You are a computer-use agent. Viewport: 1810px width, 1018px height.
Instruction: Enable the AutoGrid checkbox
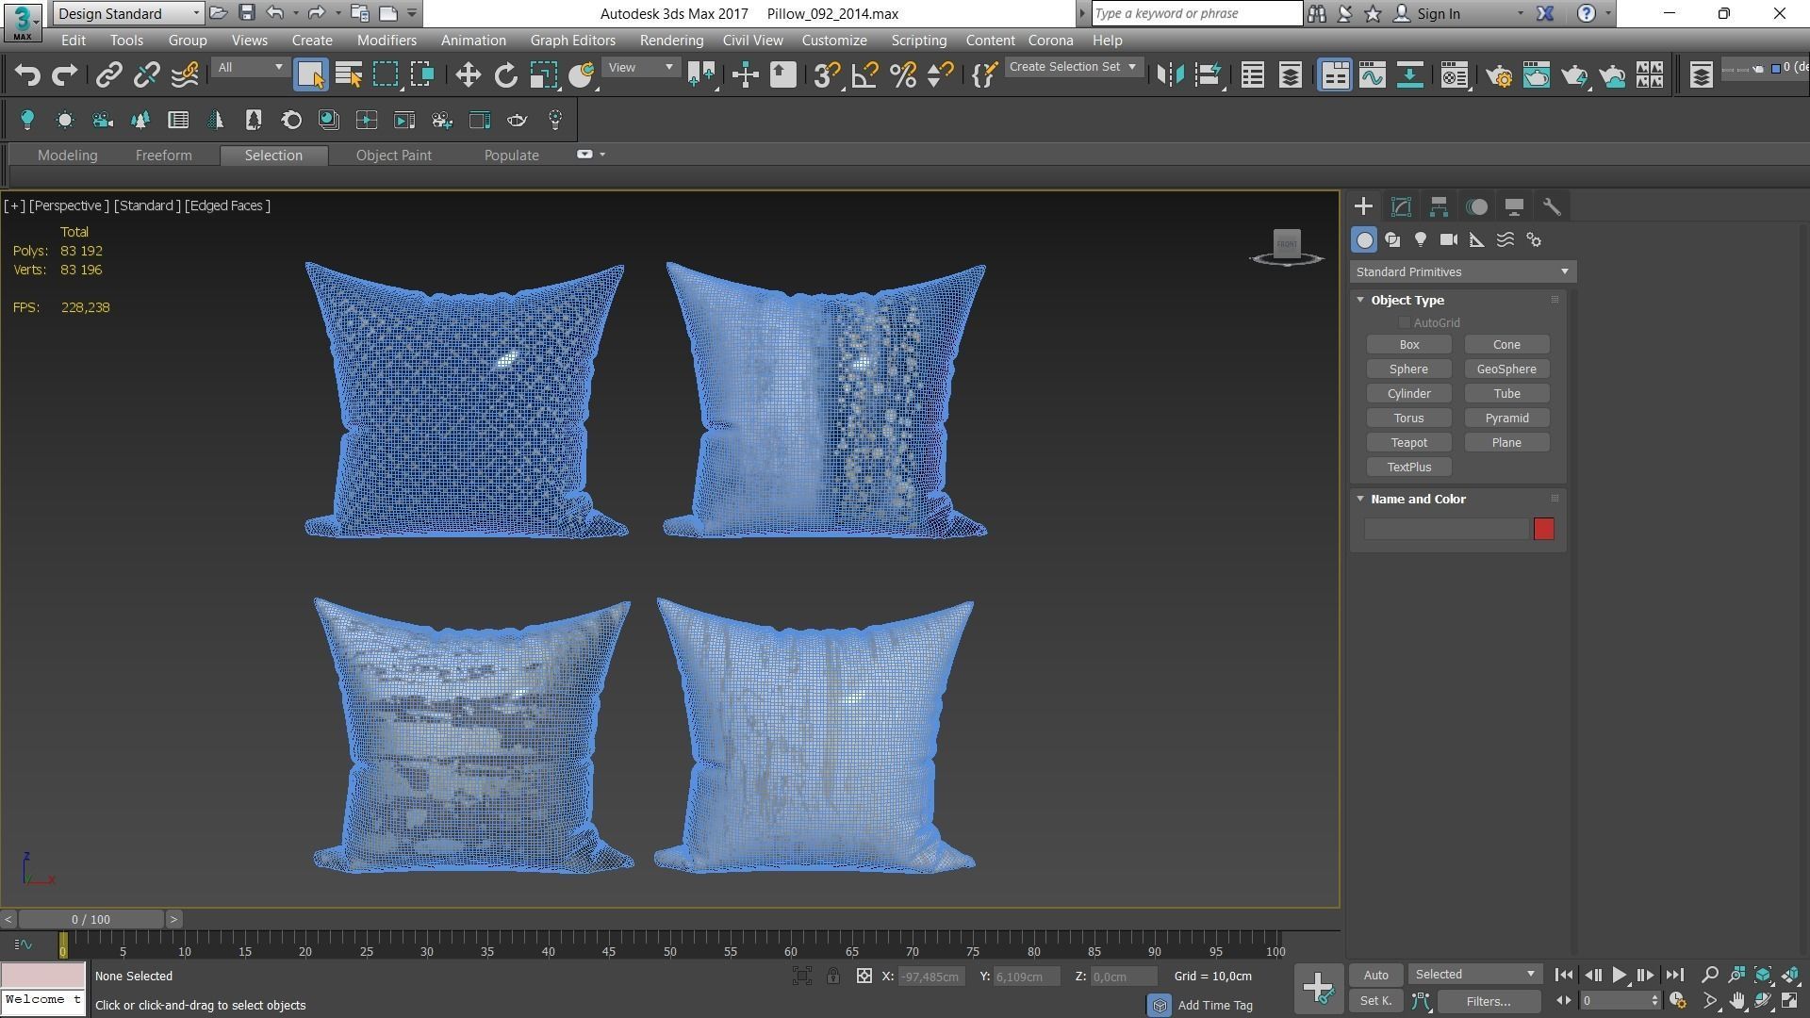[x=1405, y=323]
